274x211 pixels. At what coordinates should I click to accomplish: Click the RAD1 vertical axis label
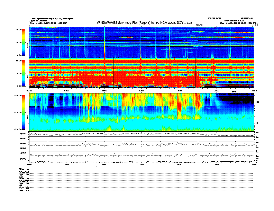tap(27, 76)
